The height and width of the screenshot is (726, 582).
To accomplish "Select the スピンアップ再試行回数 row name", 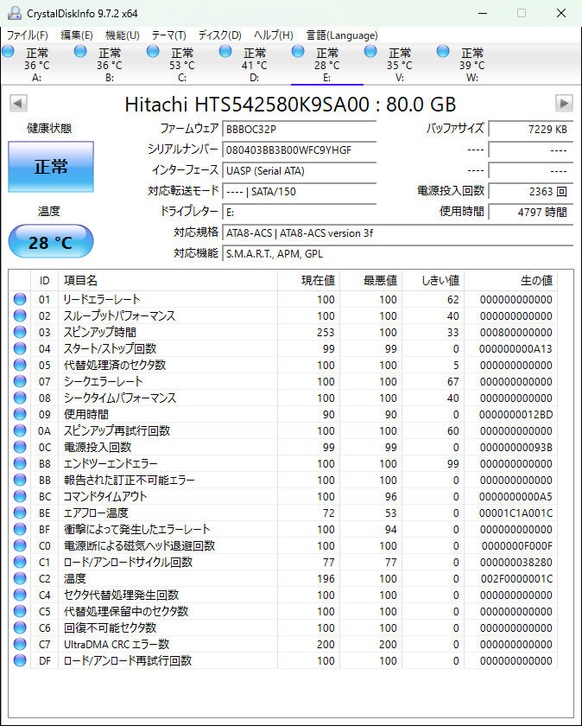I will (x=117, y=430).
